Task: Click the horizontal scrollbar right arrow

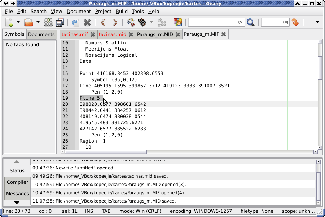Action: pyautogui.click(x=316, y=152)
